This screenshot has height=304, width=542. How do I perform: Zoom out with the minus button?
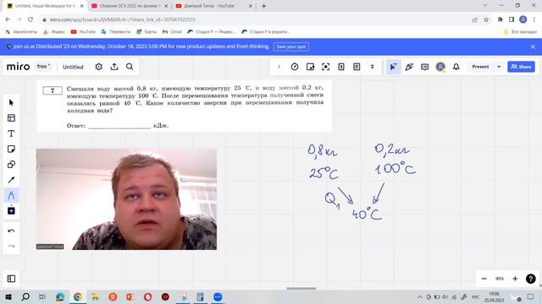[x=484, y=279]
